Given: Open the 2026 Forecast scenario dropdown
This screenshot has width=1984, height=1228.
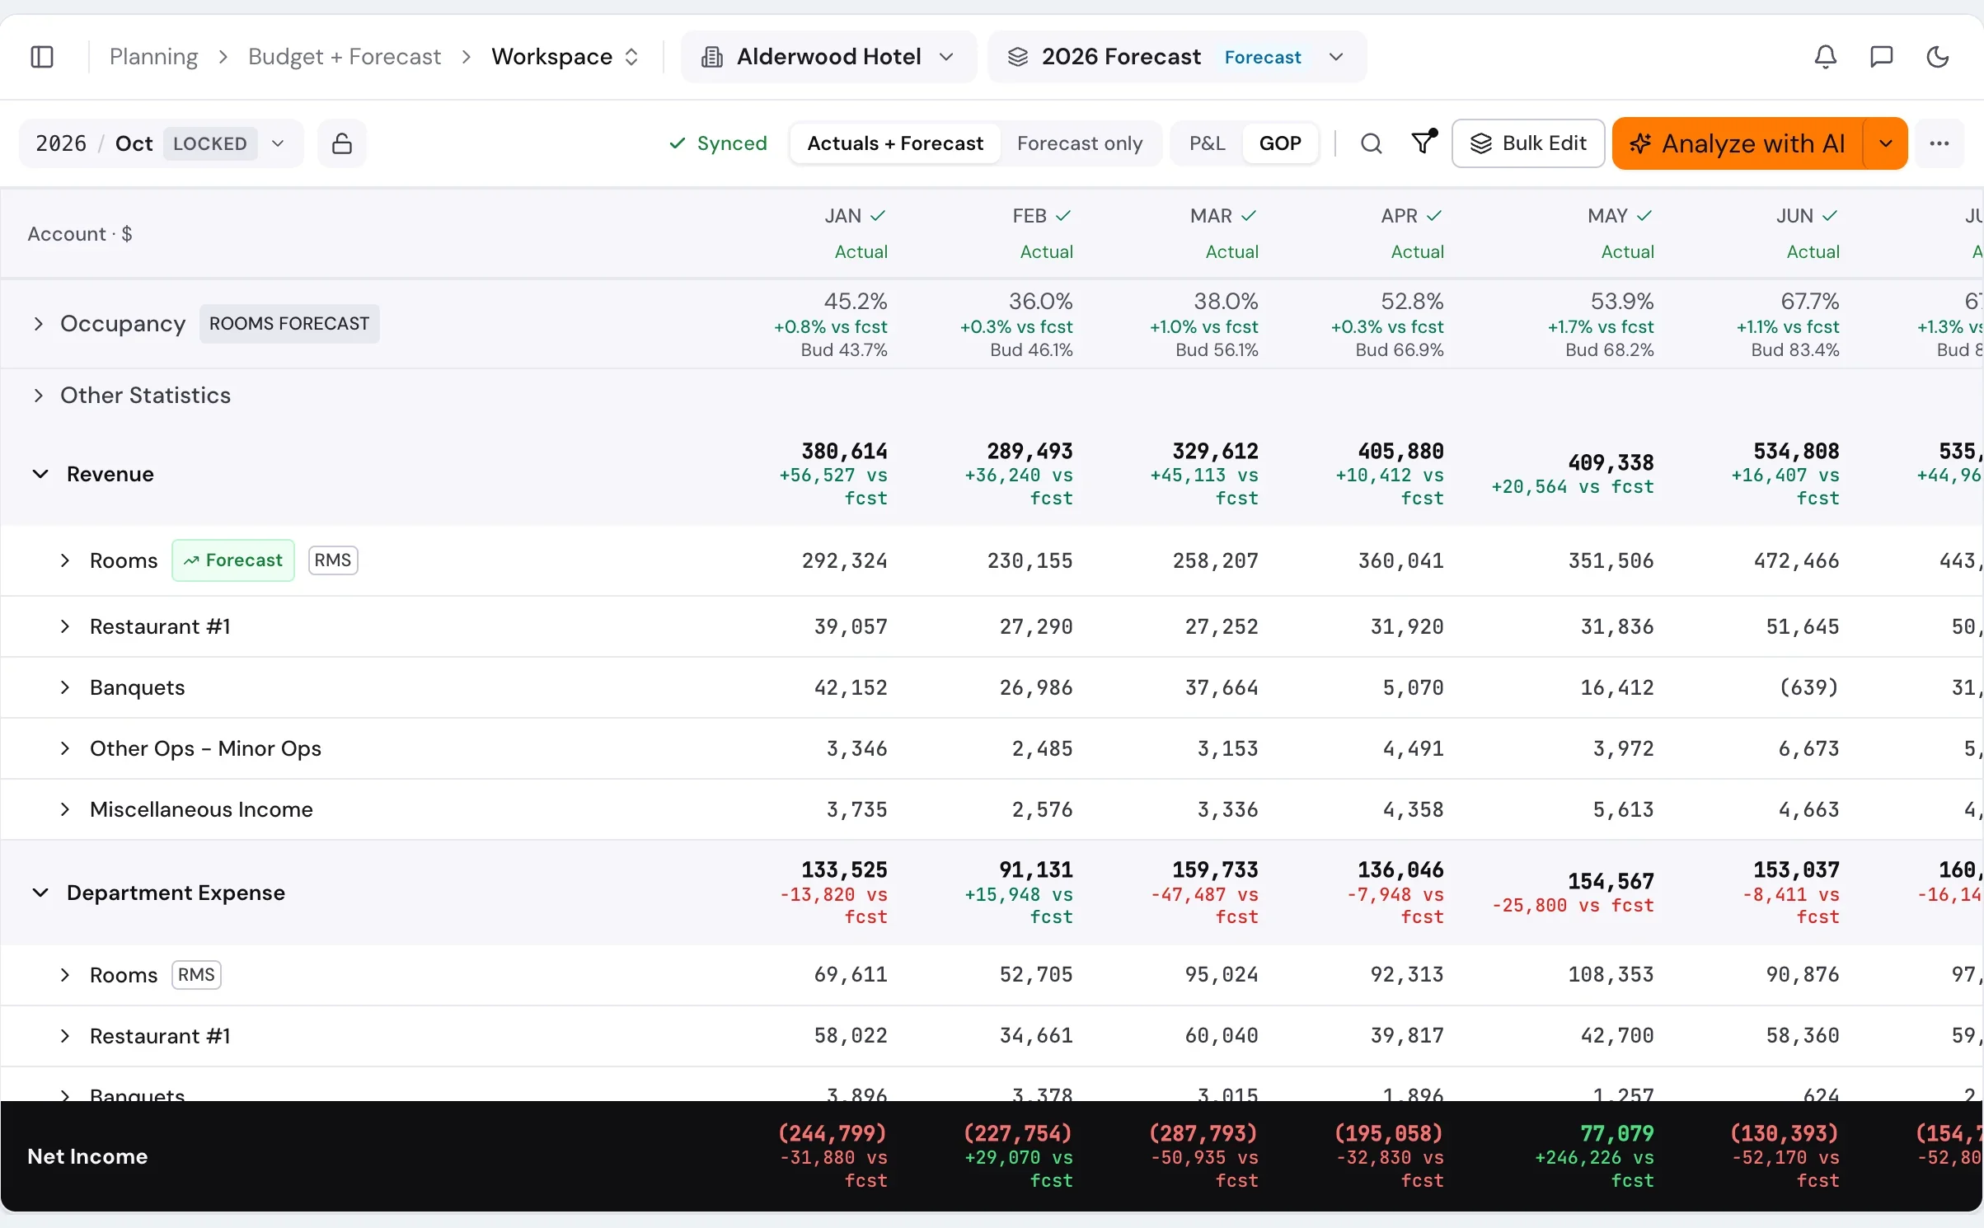Looking at the screenshot, I should point(1177,57).
